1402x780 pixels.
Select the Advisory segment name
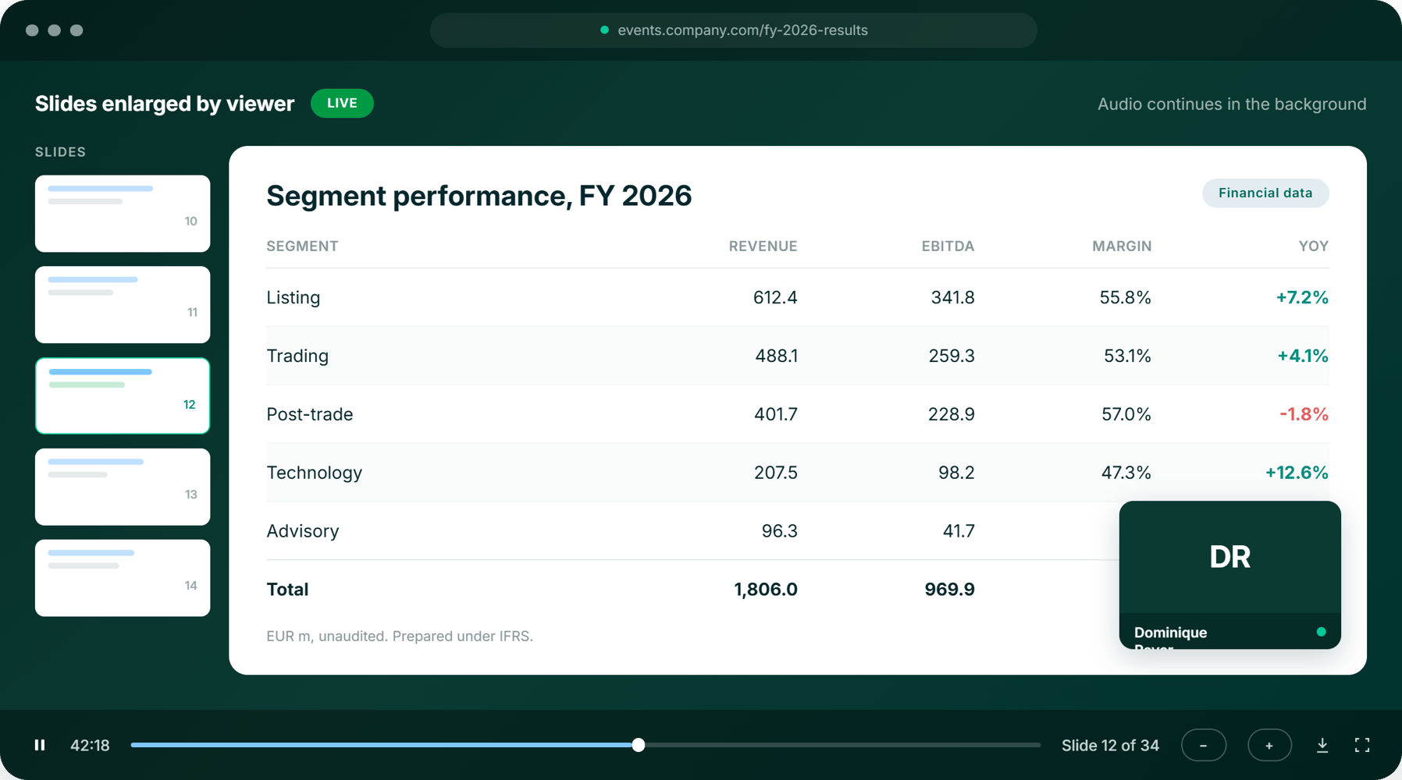(x=303, y=531)
